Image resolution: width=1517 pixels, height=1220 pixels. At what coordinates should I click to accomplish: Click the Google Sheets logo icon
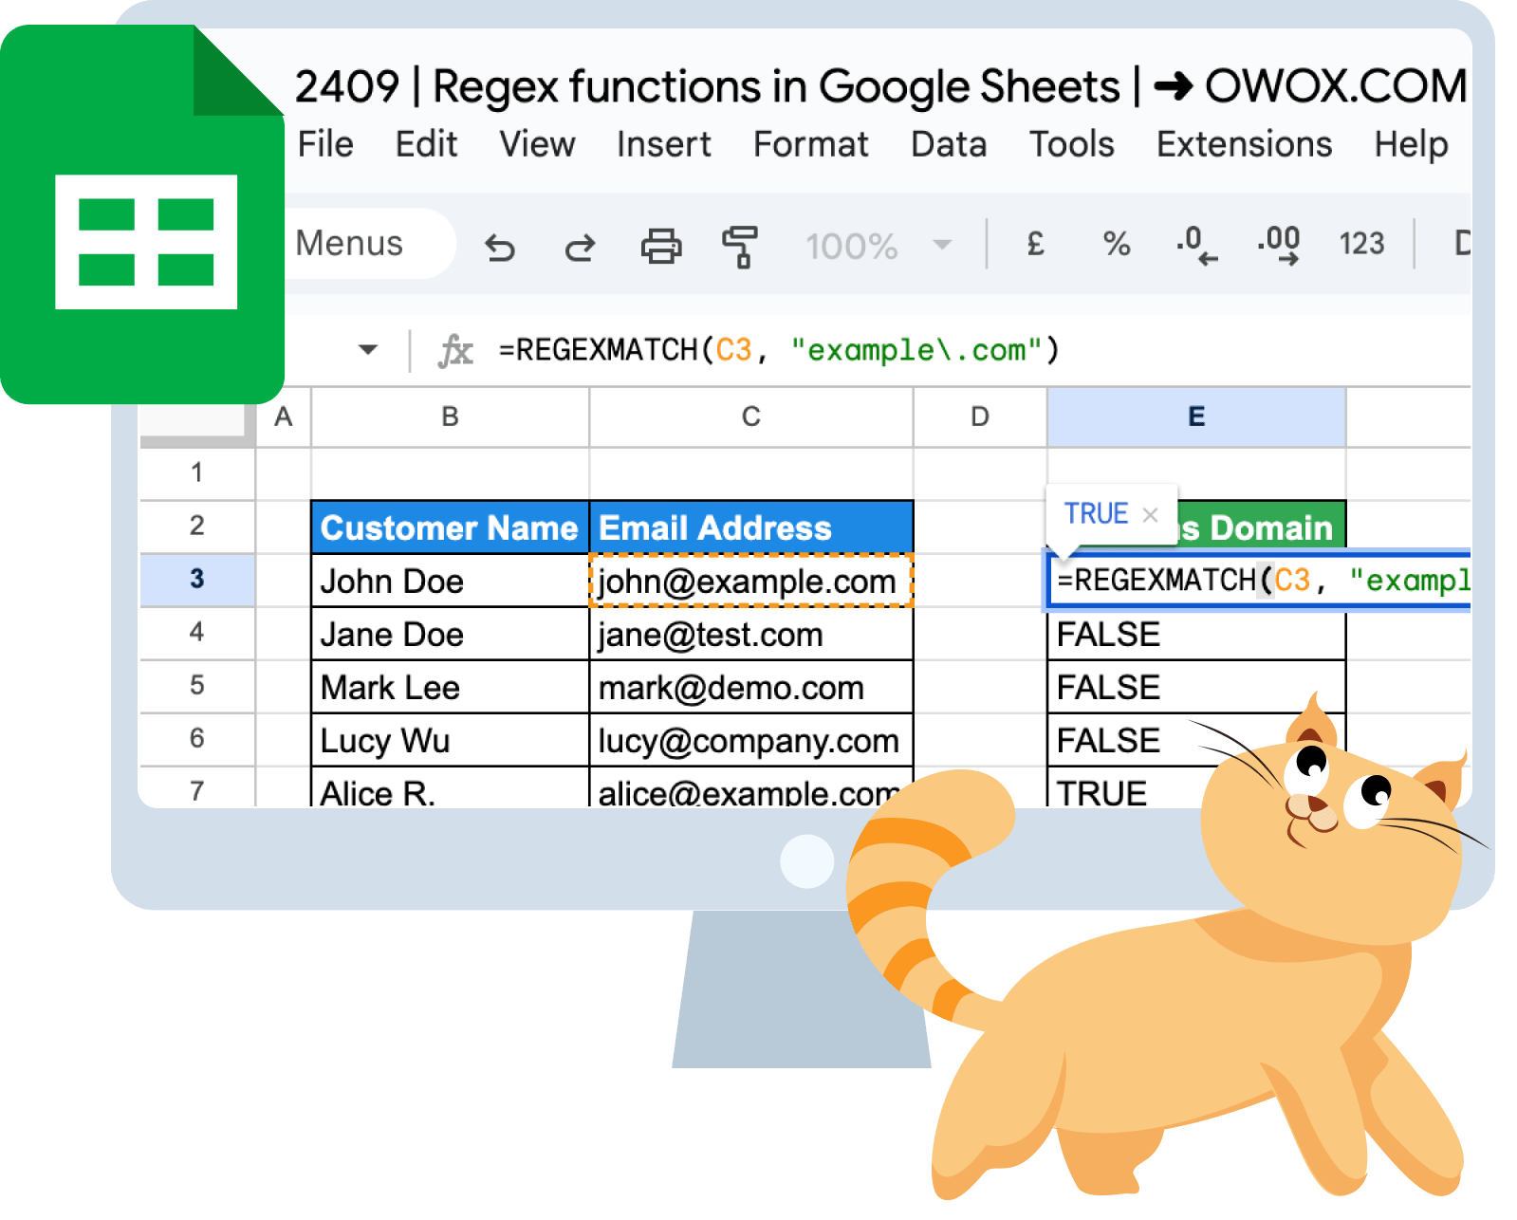[142, 214]
